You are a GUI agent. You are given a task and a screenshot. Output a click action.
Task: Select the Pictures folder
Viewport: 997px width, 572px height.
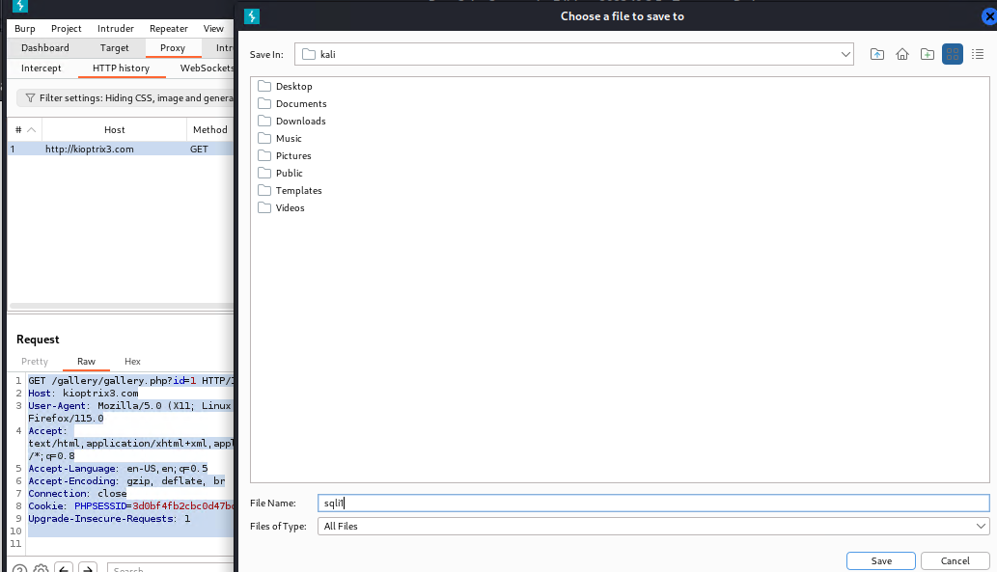tap(285, 155)
